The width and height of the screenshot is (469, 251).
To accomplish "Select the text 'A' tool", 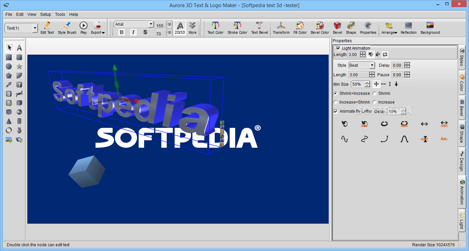I will (19, 48).
